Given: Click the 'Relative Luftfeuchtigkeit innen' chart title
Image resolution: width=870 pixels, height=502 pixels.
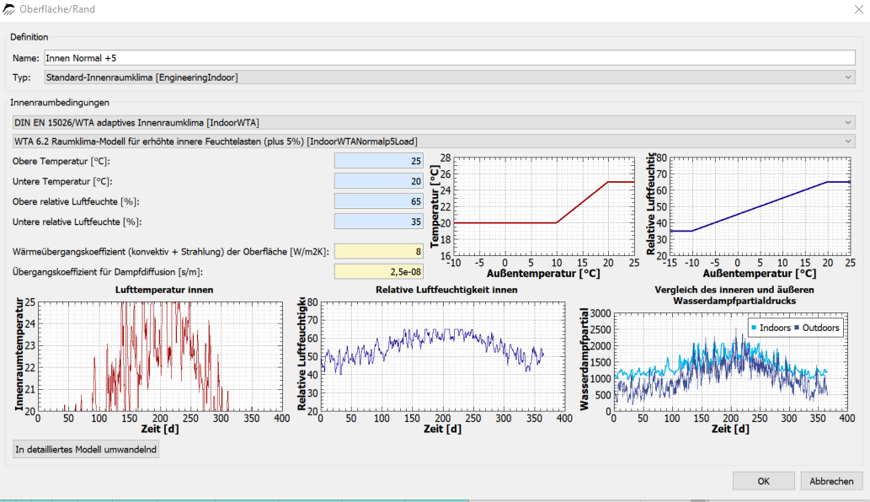Looking at the screenshot, I should 446,290.
